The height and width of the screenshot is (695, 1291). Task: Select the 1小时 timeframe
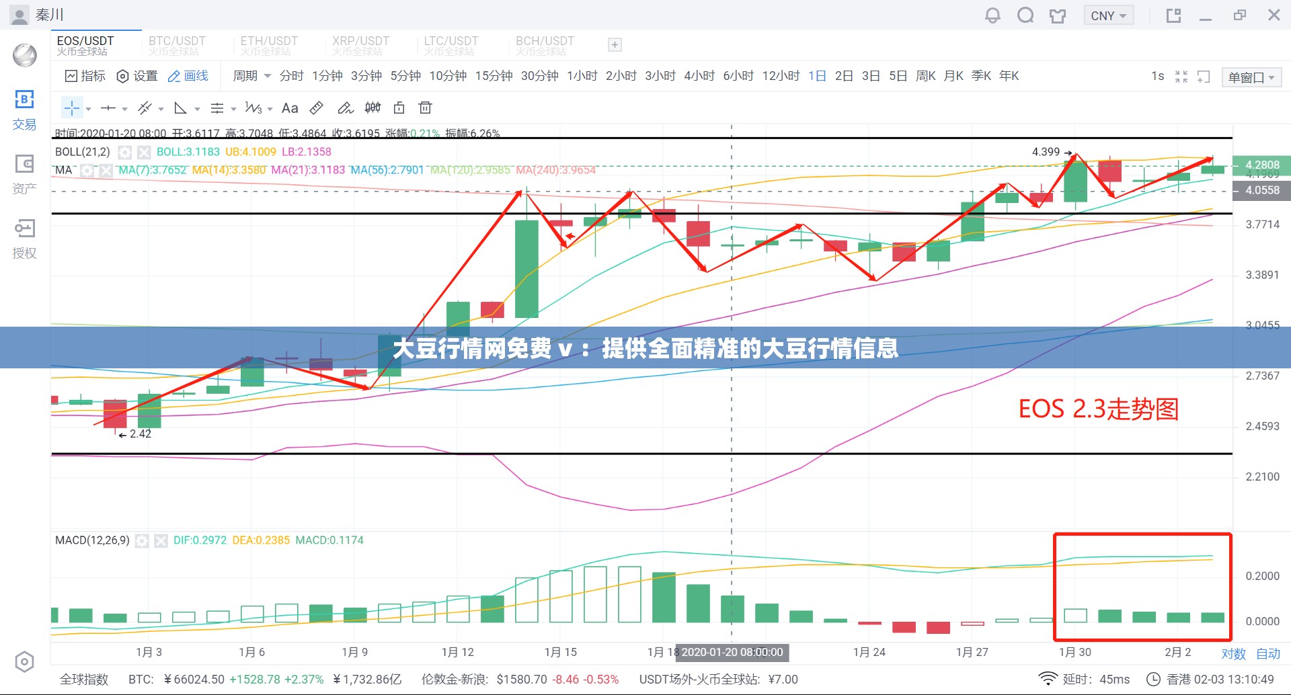[x=582, y=76]
